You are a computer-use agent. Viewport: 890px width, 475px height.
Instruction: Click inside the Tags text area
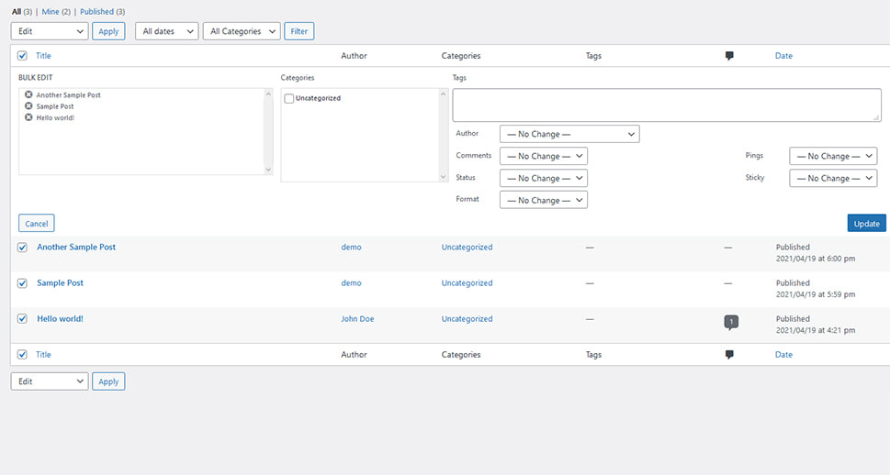point(667,105)
